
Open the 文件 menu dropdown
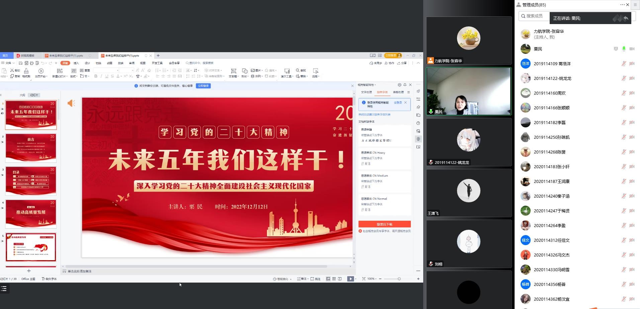click(8, 63)
